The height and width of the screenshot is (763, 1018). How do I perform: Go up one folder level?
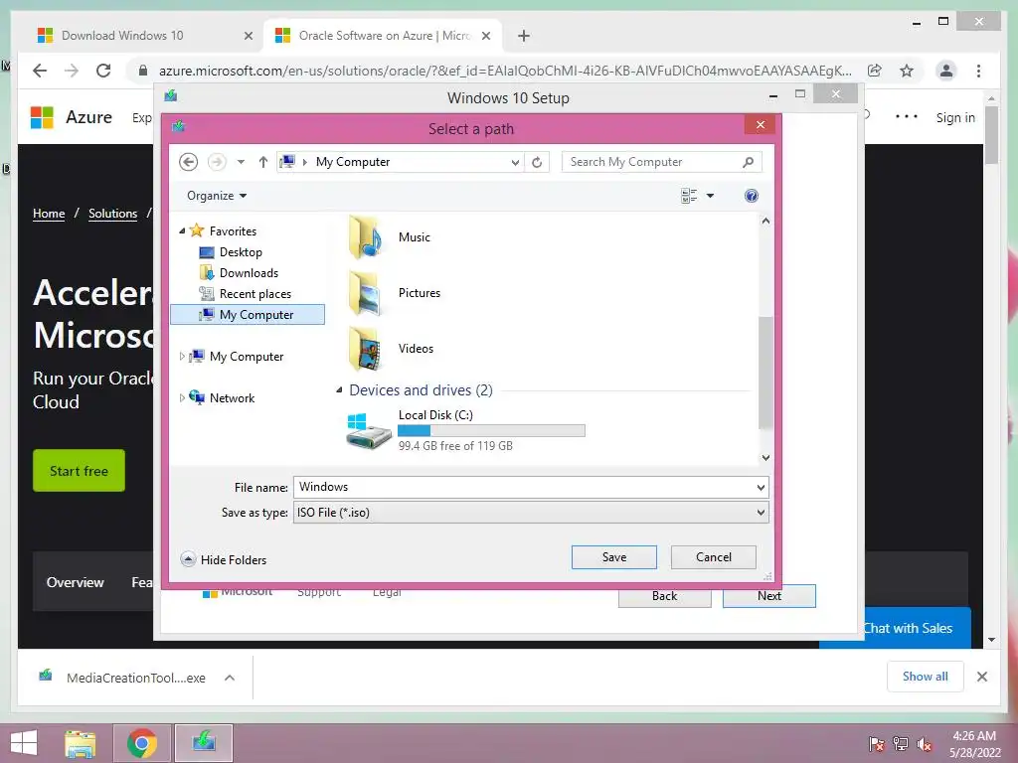coord(262,162)
